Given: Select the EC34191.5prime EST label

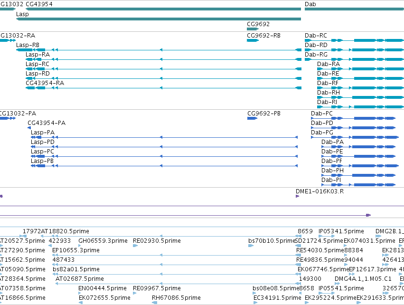Looking at the screenshot, I should (x=278, y=298).
